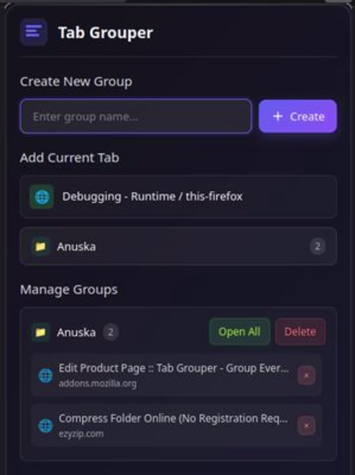Click the plus icon inside the Create button
Viewport: 355px width, 475px height.
coord(278,116)
